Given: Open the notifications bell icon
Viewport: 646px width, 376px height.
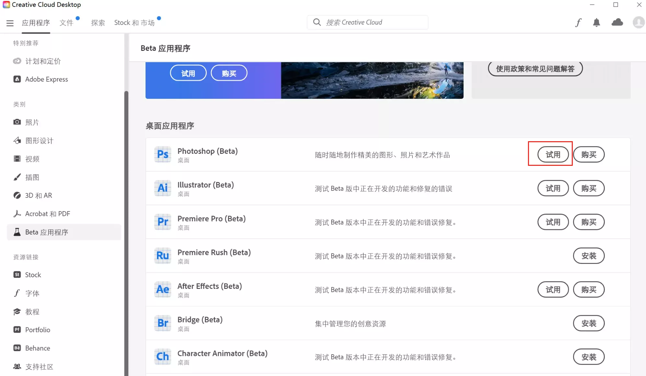Looking at the screenshot, I should [x=596, y=22].
